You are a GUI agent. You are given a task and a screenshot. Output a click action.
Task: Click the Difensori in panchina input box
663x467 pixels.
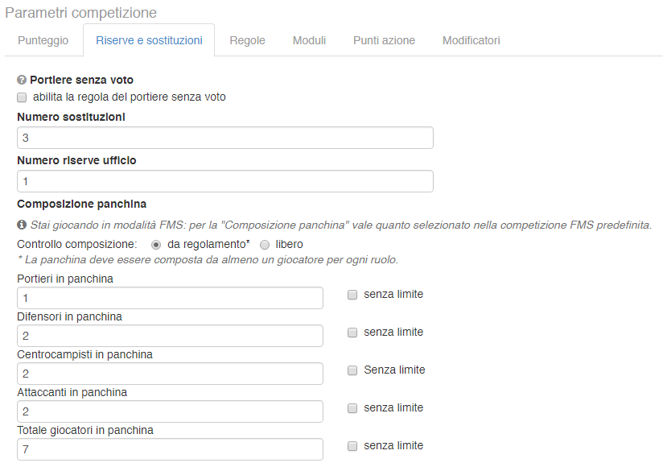coord(170,336)
